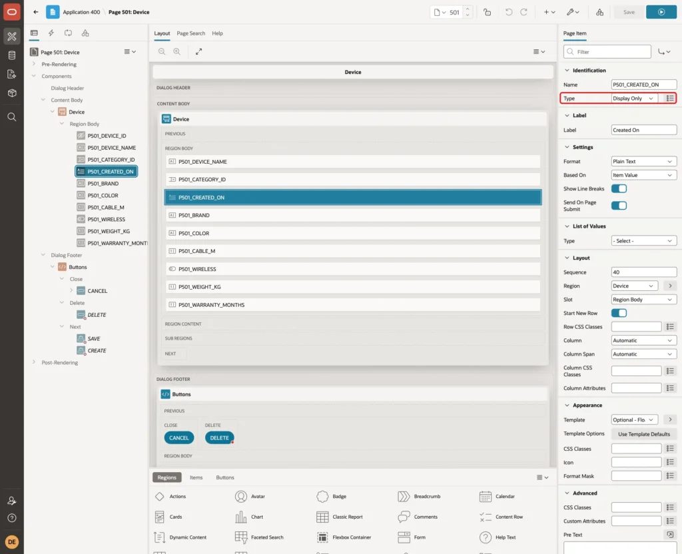Toggle Show Line Breaks switch
682x554 pixels.
click(x=619, y=188)
